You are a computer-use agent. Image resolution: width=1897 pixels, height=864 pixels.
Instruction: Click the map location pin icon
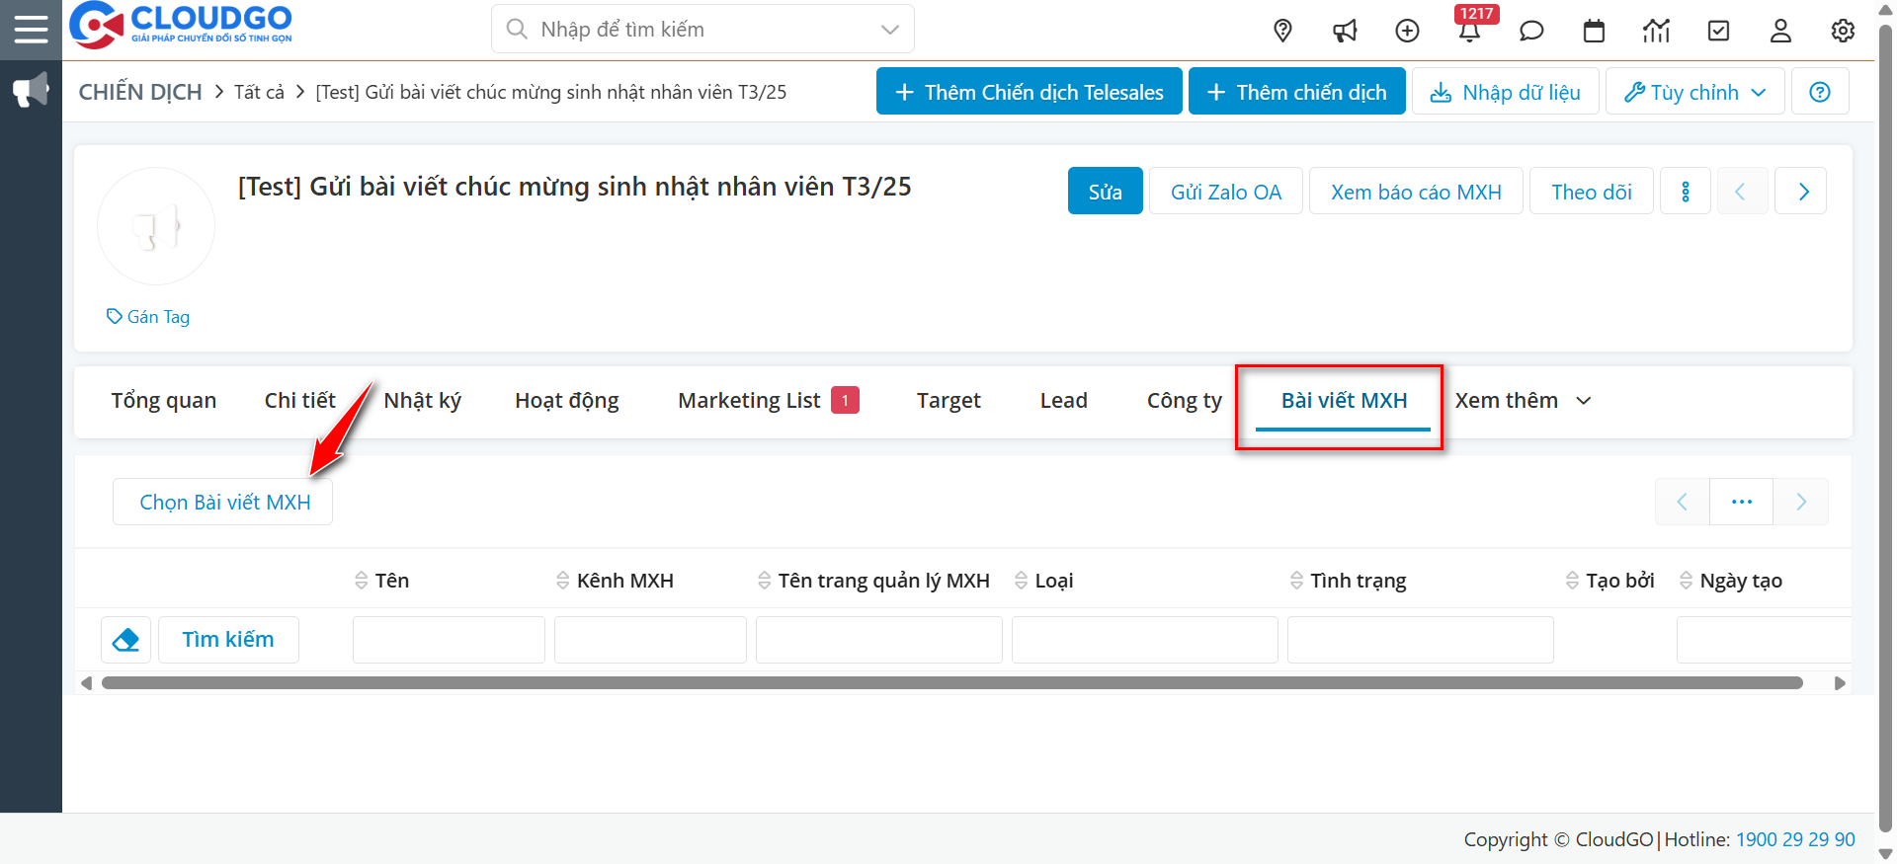pyautogui.click(x=1282, y=31)
